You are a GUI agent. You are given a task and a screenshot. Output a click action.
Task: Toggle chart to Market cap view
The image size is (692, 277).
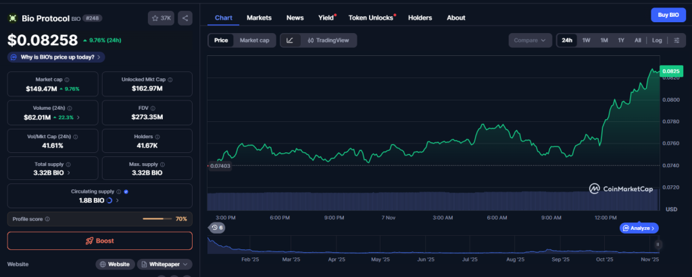pos(254,40)
